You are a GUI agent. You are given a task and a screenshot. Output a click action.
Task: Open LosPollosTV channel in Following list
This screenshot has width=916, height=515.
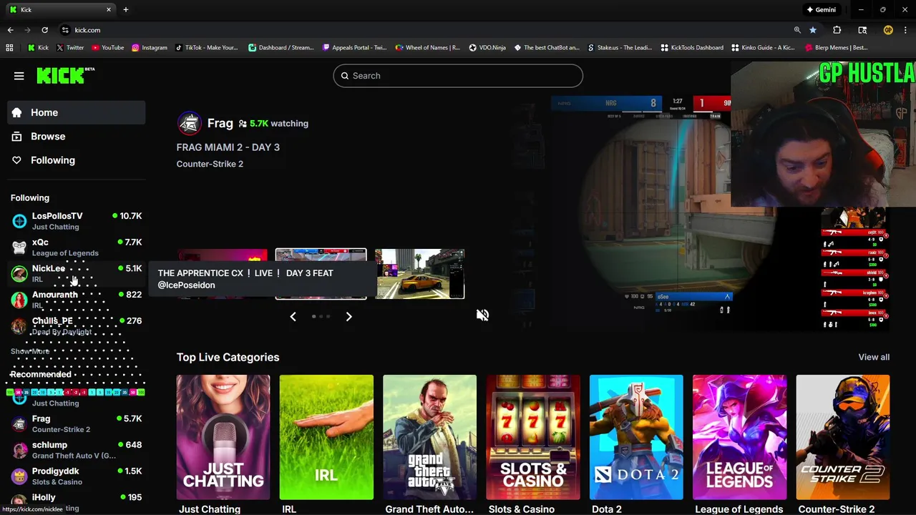pyautogui.click(x=76, y=221)
